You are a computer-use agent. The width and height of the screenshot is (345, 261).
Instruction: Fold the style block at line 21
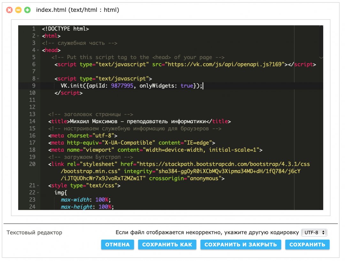point(38,186)
